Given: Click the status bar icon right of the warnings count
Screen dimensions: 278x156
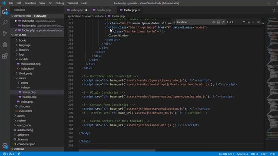Looking at the screenshot, I should (19, 154).
